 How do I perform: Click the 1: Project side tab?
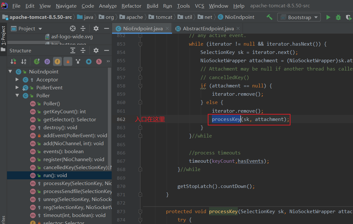click(3, 35)
